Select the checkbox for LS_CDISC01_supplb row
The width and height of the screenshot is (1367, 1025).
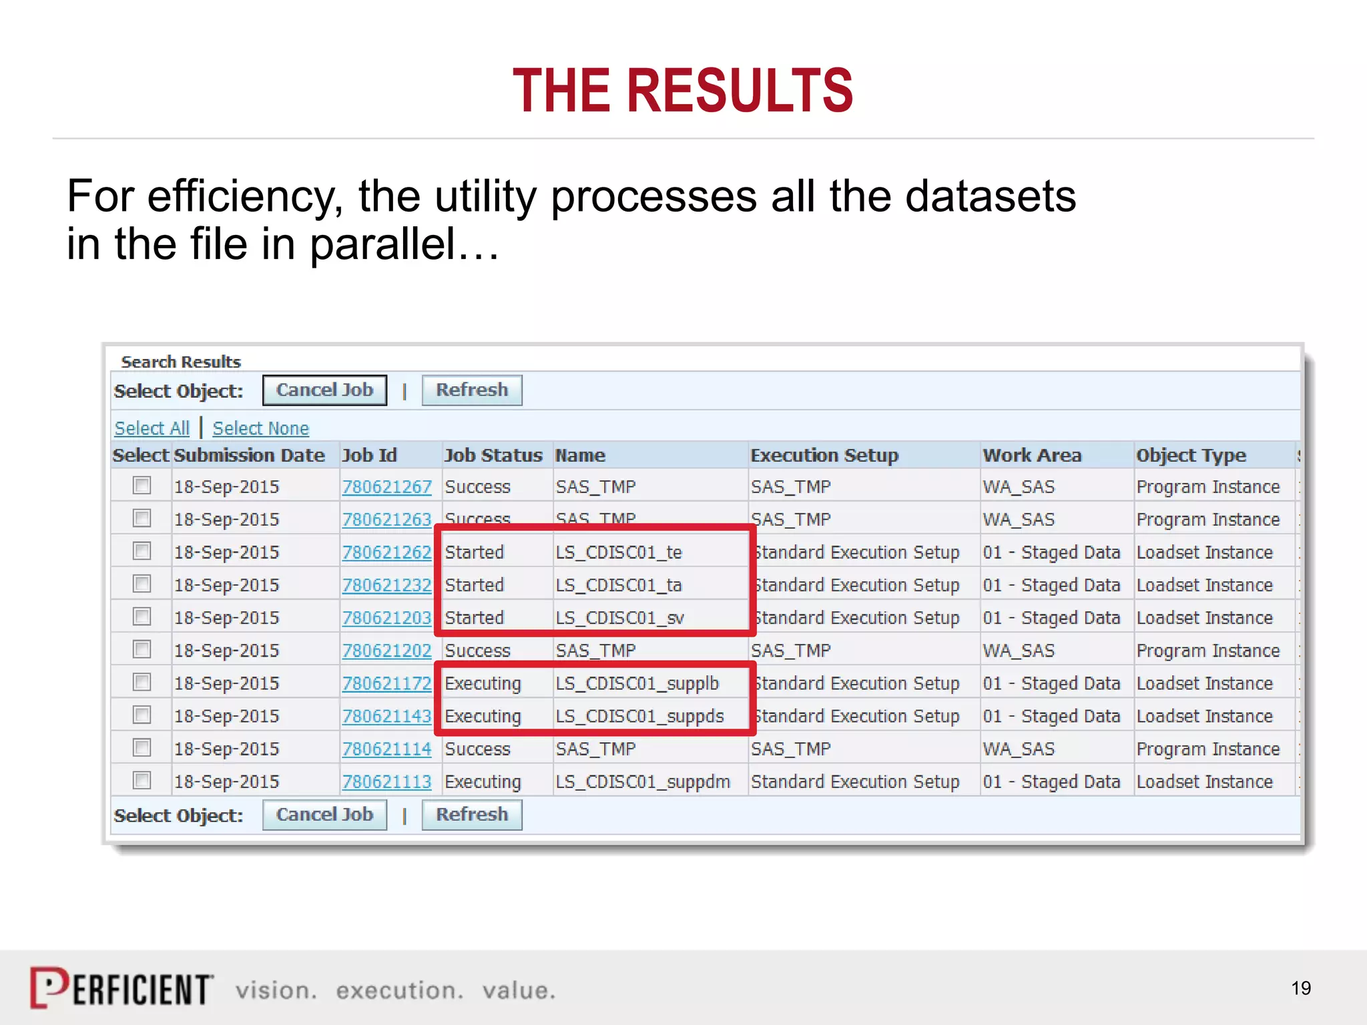[x=142, y=682]
